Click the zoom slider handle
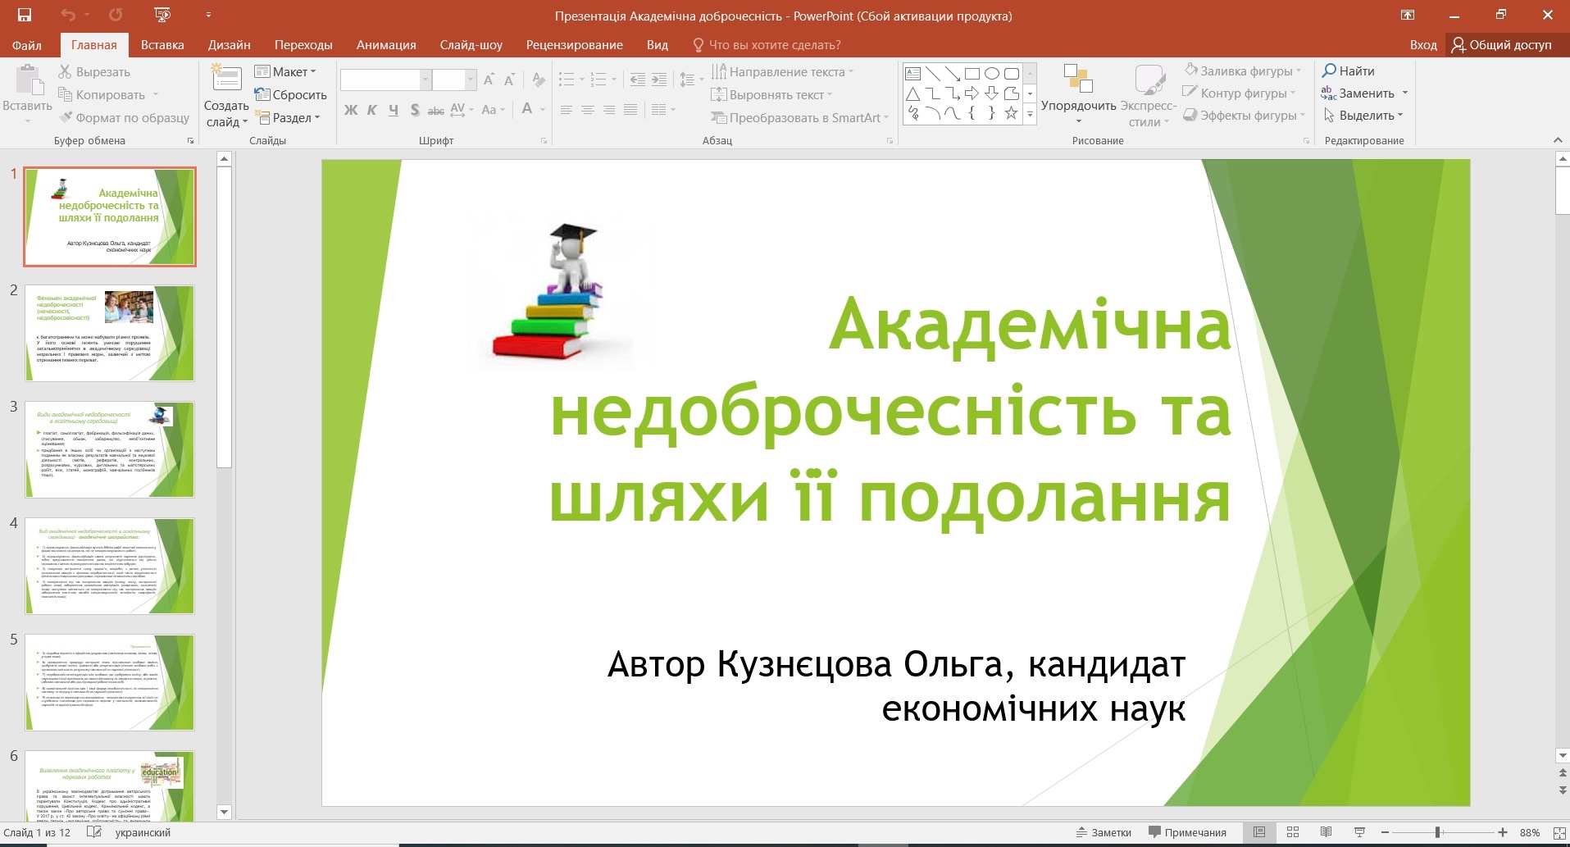The image size is (1570, 847). (1438, 832)
